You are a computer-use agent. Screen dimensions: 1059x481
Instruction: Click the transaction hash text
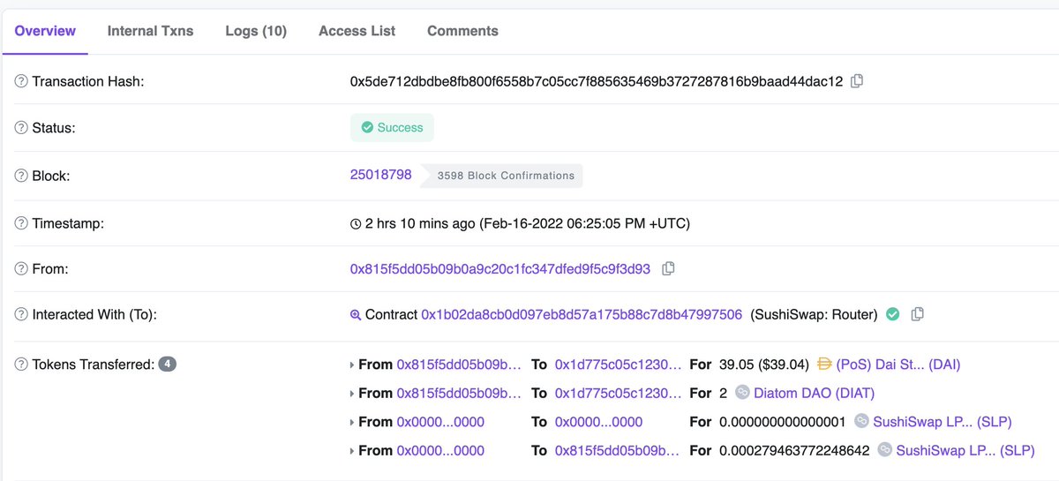tap(597, 81)
